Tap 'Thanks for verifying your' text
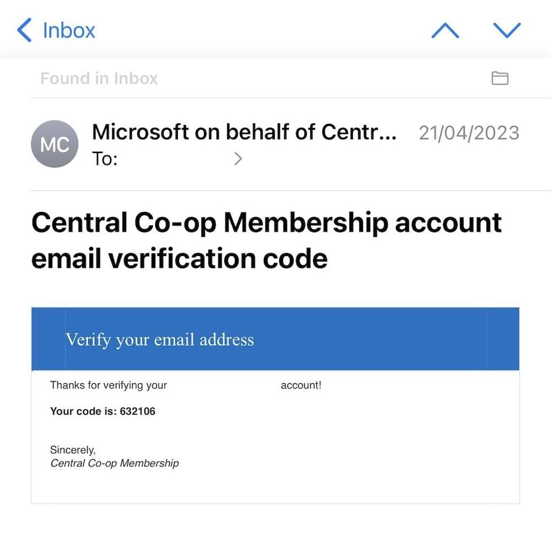The height and width of the screenshot is (538, 552). tap(108, 385)
